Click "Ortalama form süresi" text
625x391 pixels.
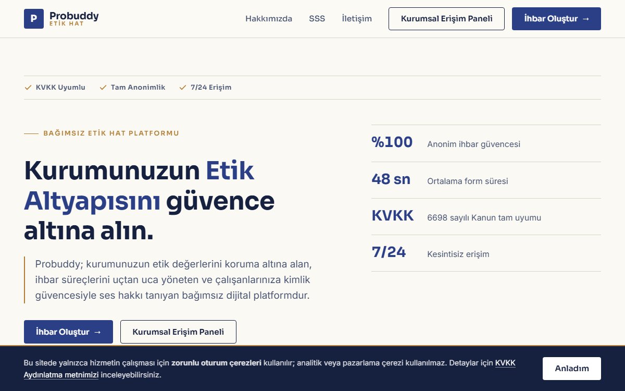(x=467, y=181)
